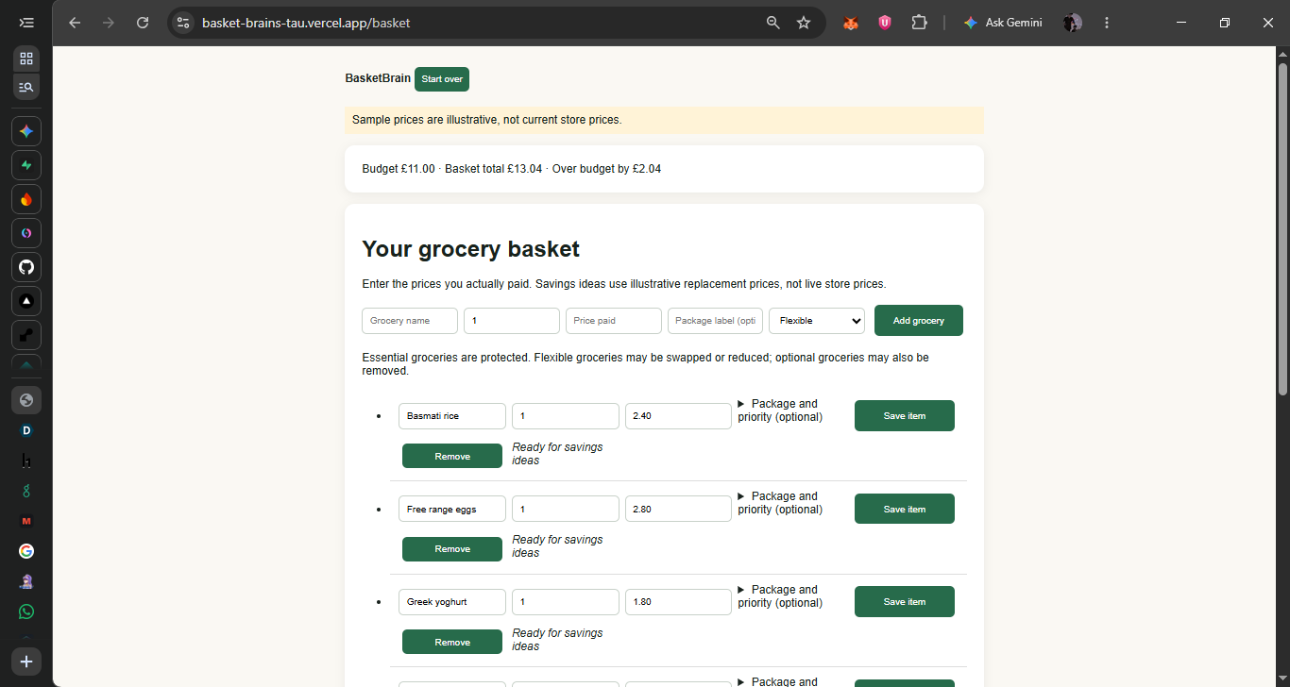This screenshot has width=1290, height=687.
Task: Click the pink shield extension icon
Action: click(885, 23)
